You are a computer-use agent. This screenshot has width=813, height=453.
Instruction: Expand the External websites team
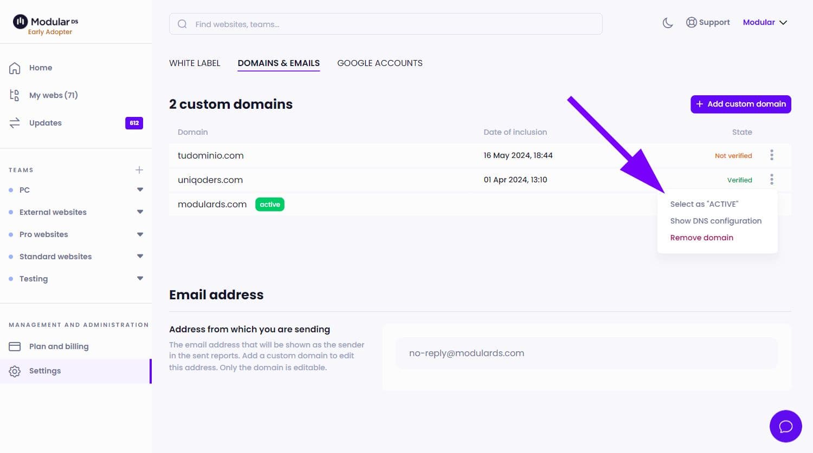pos(140,212)
